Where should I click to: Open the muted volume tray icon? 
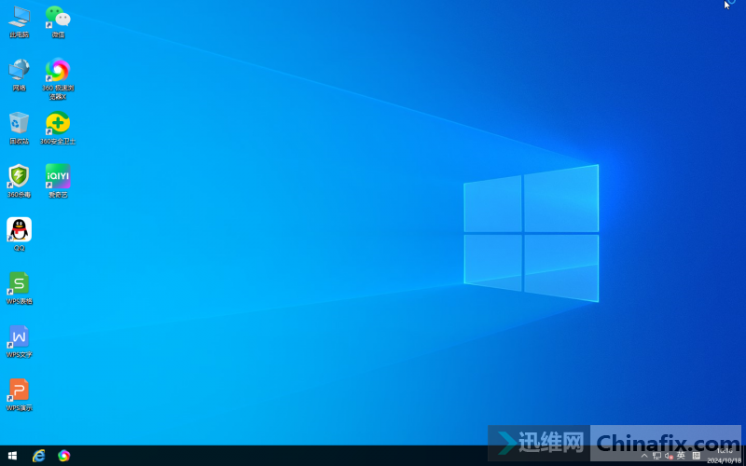[669, 456]
